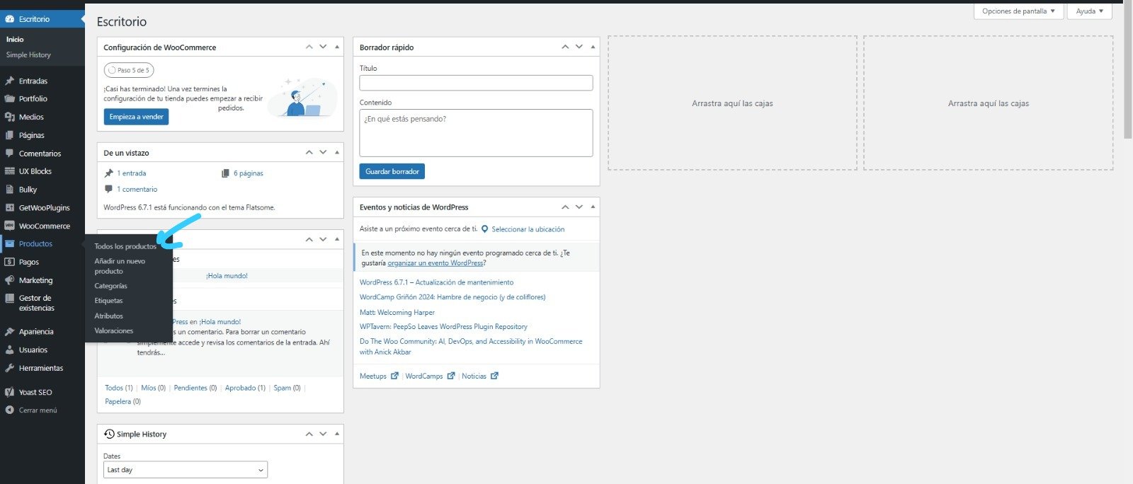
Task: Click the Entradas pin icon
Action: (10, 81)
